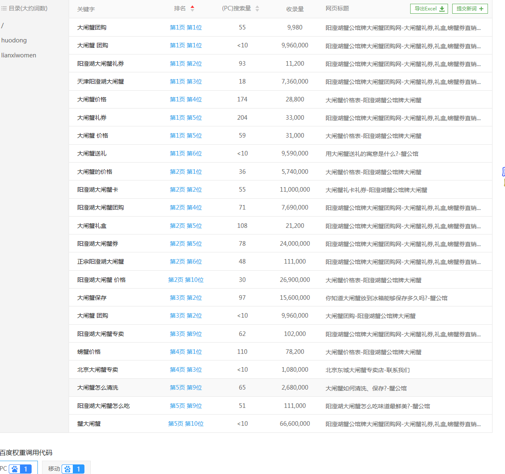Viewport: 505px width, 474px height.
Task: Click the sort icon next to (PC)搜索量 header
Action: [257, 9]
